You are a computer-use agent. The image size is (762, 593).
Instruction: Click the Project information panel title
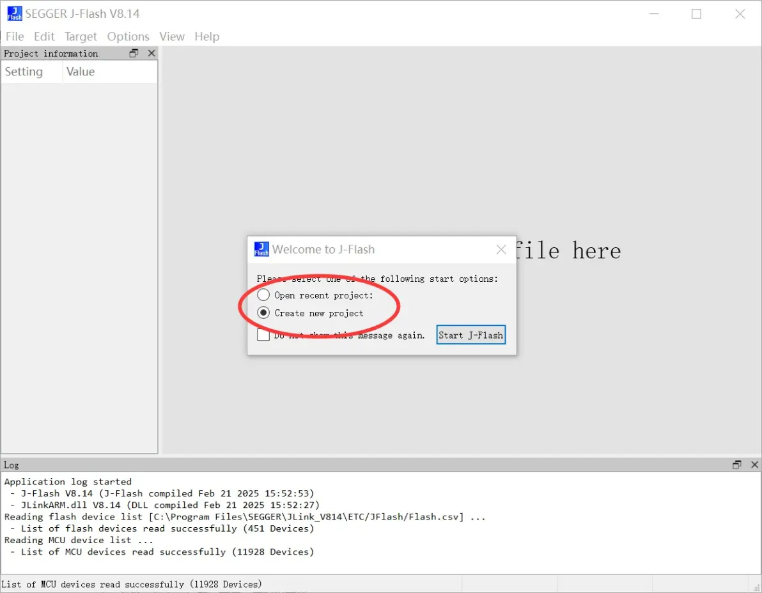[51, 54]
